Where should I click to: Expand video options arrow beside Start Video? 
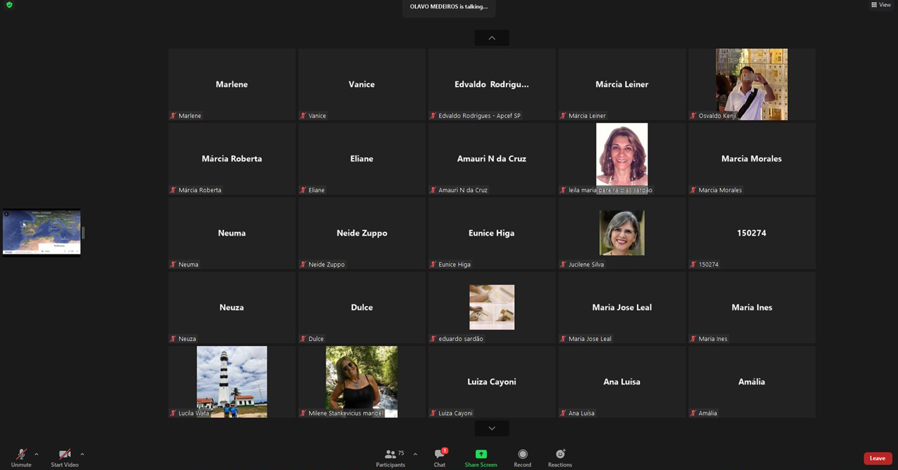82,454
